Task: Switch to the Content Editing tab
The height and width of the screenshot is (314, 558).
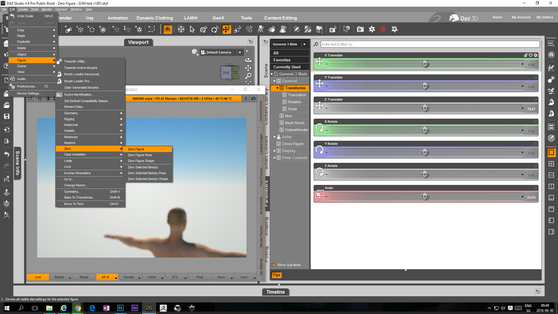Action: click(280, 18)
